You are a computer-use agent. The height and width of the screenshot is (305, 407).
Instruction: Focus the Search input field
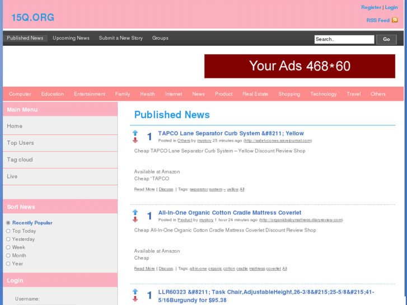point(344,40)
